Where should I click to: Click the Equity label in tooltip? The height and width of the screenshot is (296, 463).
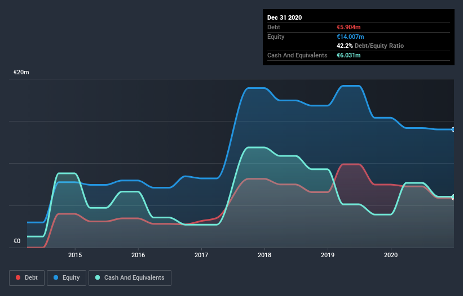[x=276, y=37]
